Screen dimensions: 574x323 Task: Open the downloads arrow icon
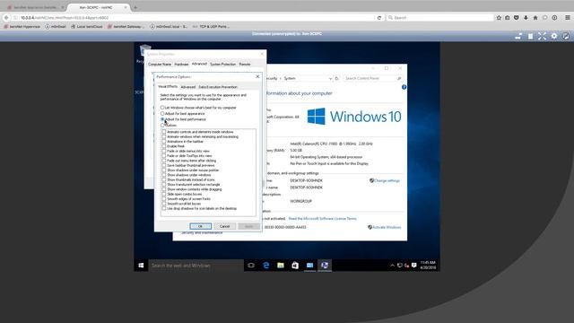coord(526,18)
